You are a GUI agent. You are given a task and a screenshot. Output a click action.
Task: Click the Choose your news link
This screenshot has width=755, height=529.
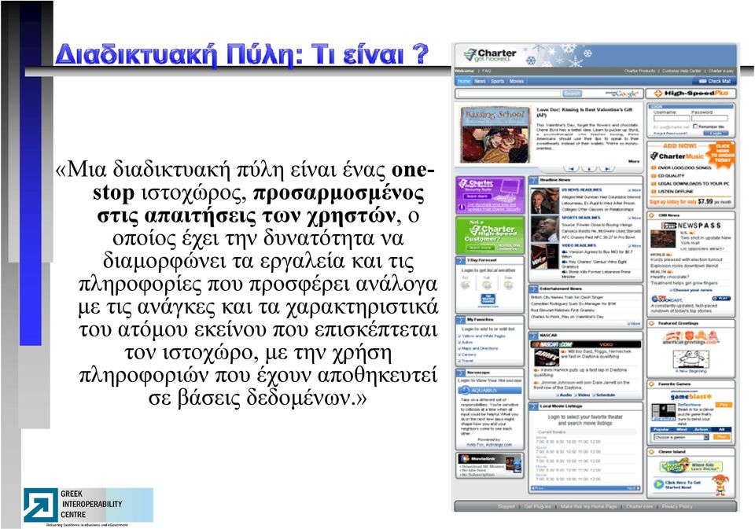click(x=691, y=290)
